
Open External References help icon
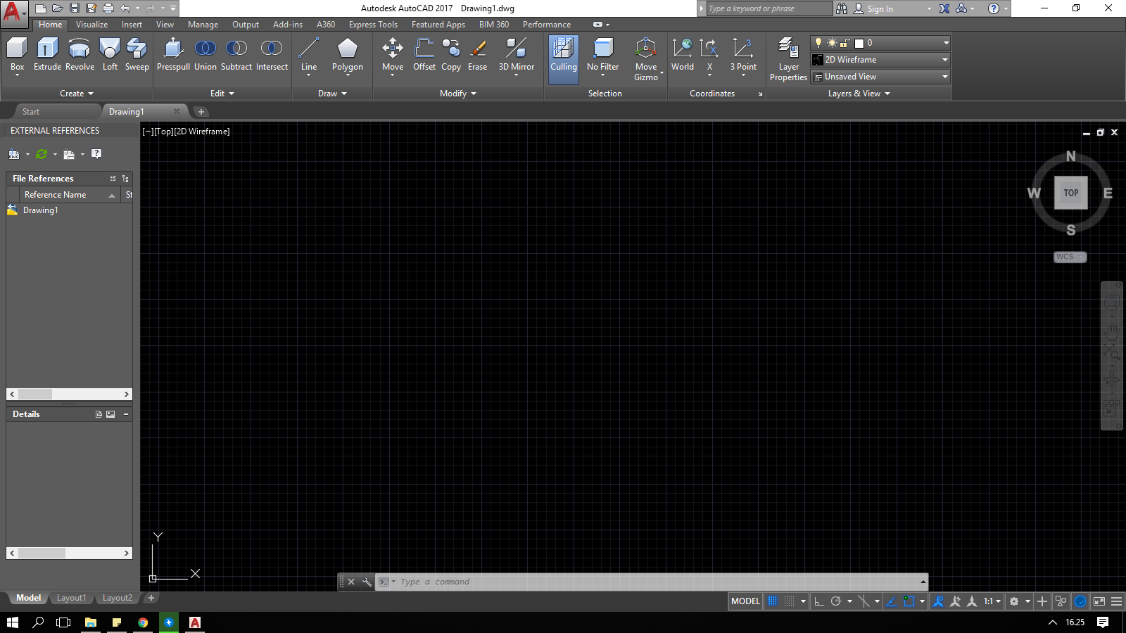[96, 153]
